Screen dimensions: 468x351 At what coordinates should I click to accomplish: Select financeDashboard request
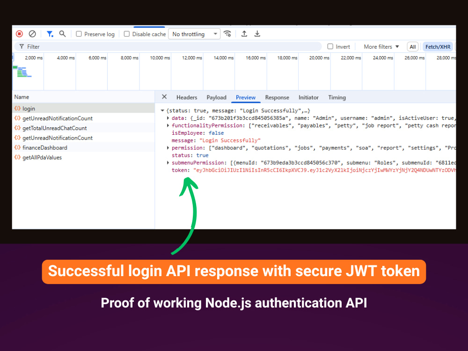(x=83, y=147)
